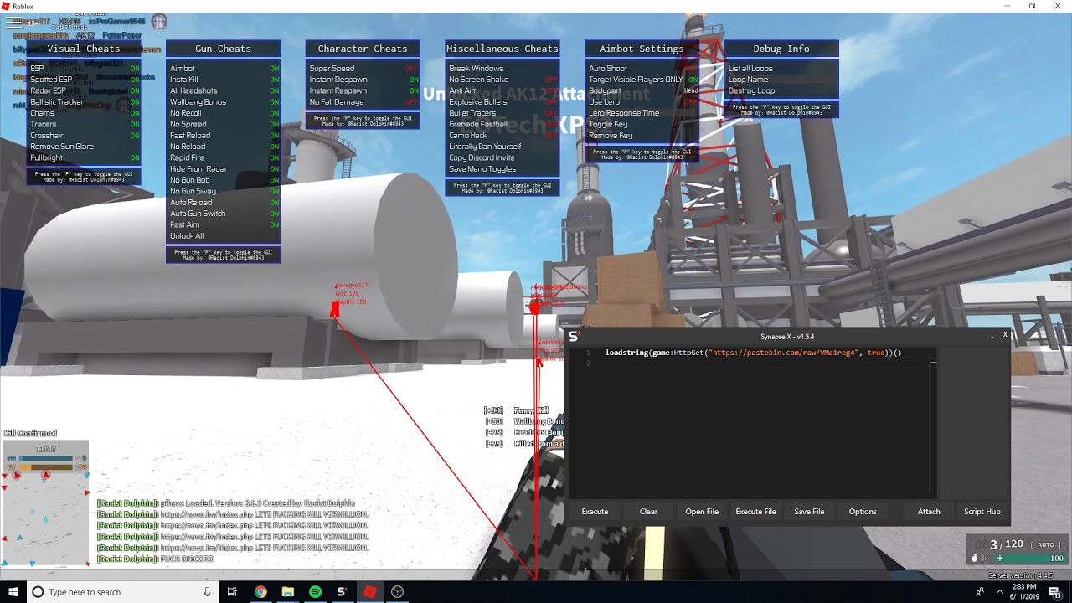The width and height of the screenshot is (1072, 603).
Task: Toggle Instant Respawn option
Action: (x=363, y=90)
